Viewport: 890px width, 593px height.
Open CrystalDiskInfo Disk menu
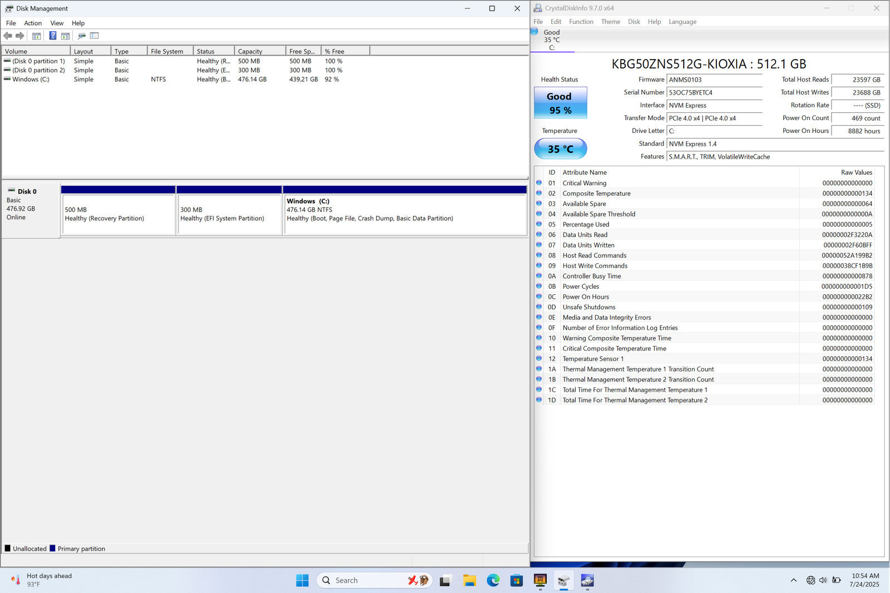click(x=634, y=22)
